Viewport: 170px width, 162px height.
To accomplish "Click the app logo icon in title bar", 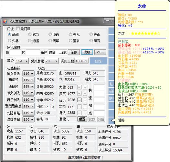I will pyautogui.click(x=5, y=21).
